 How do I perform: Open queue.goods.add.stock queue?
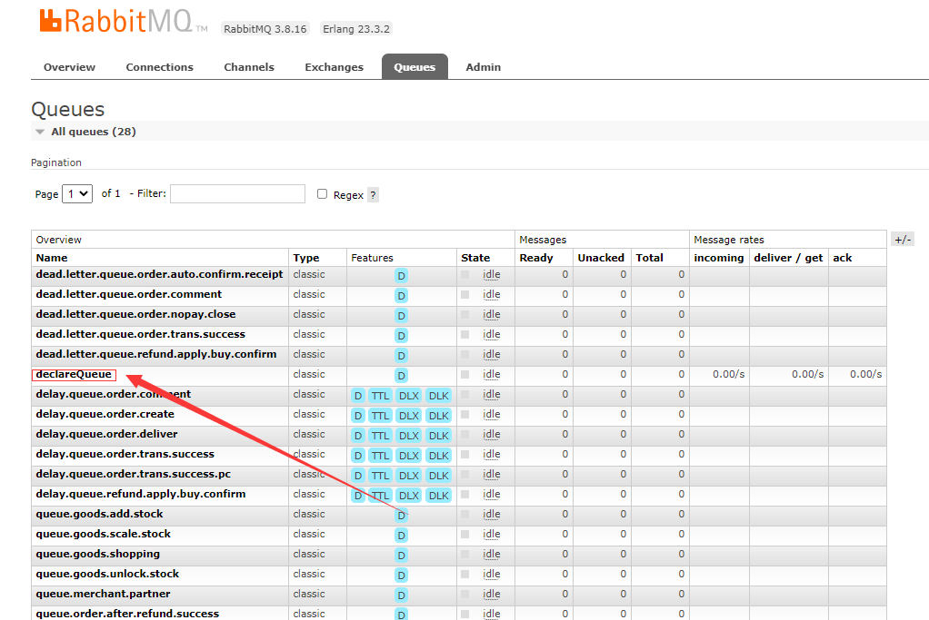click(99, 514)
